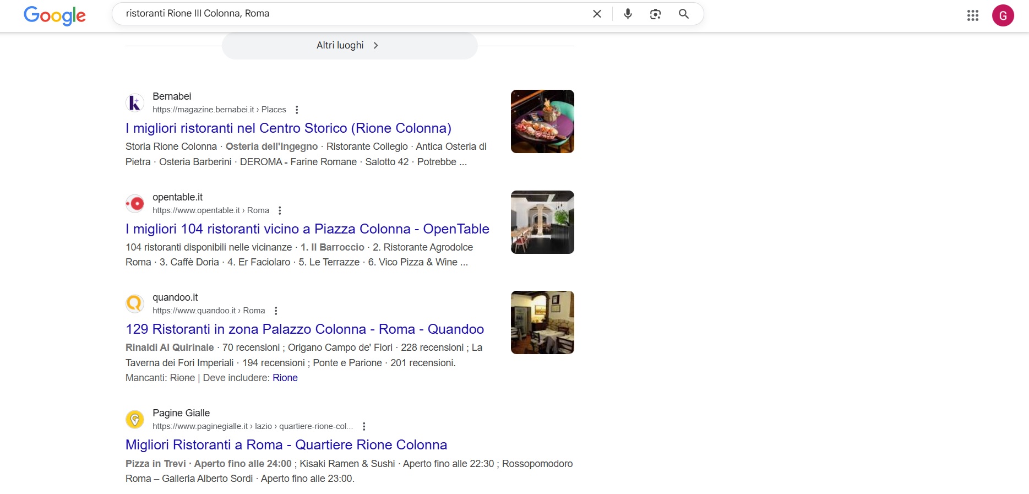
Task: Click 1. Il Barroccio snippet text
Action: click(333, 247)
